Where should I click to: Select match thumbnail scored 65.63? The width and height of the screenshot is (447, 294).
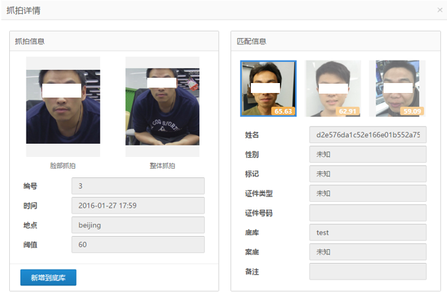click(268, 88)
